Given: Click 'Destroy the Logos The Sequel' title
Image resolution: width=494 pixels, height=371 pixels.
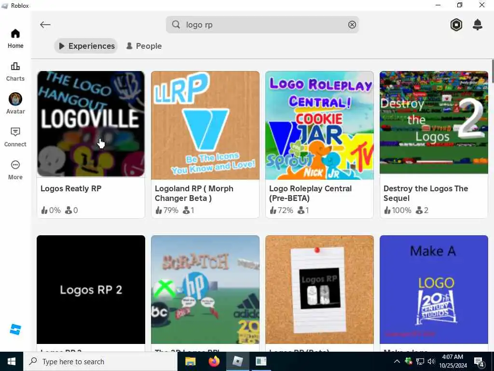Looking at the screenshot, I should [425, 193].
